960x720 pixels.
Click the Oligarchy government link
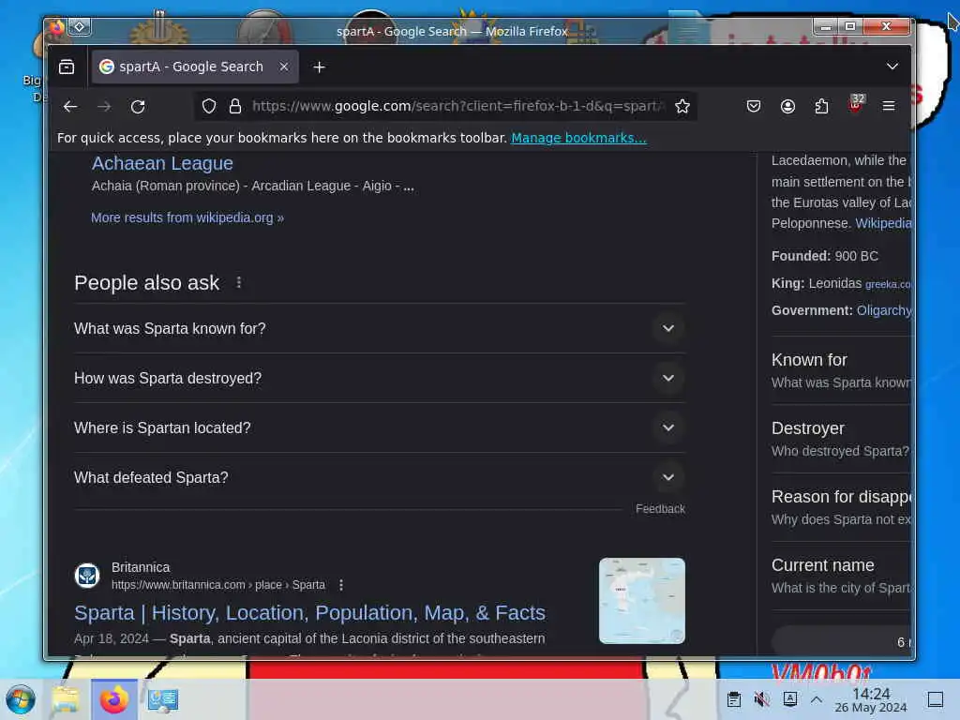pyautogui.click(x=883, y=310)
